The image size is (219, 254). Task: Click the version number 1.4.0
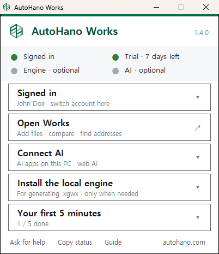(202, 33)
